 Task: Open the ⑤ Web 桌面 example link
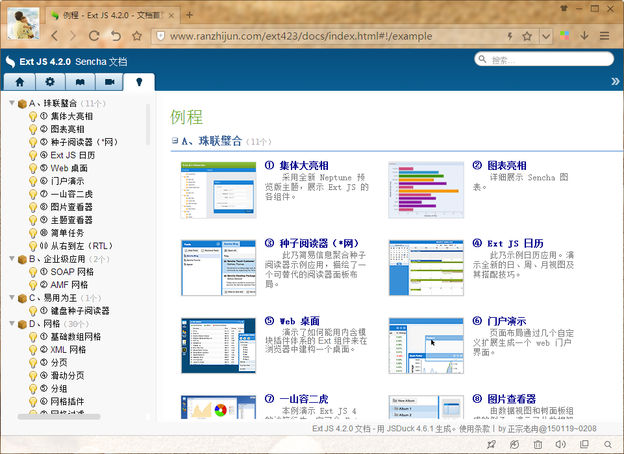coord(292,321)
